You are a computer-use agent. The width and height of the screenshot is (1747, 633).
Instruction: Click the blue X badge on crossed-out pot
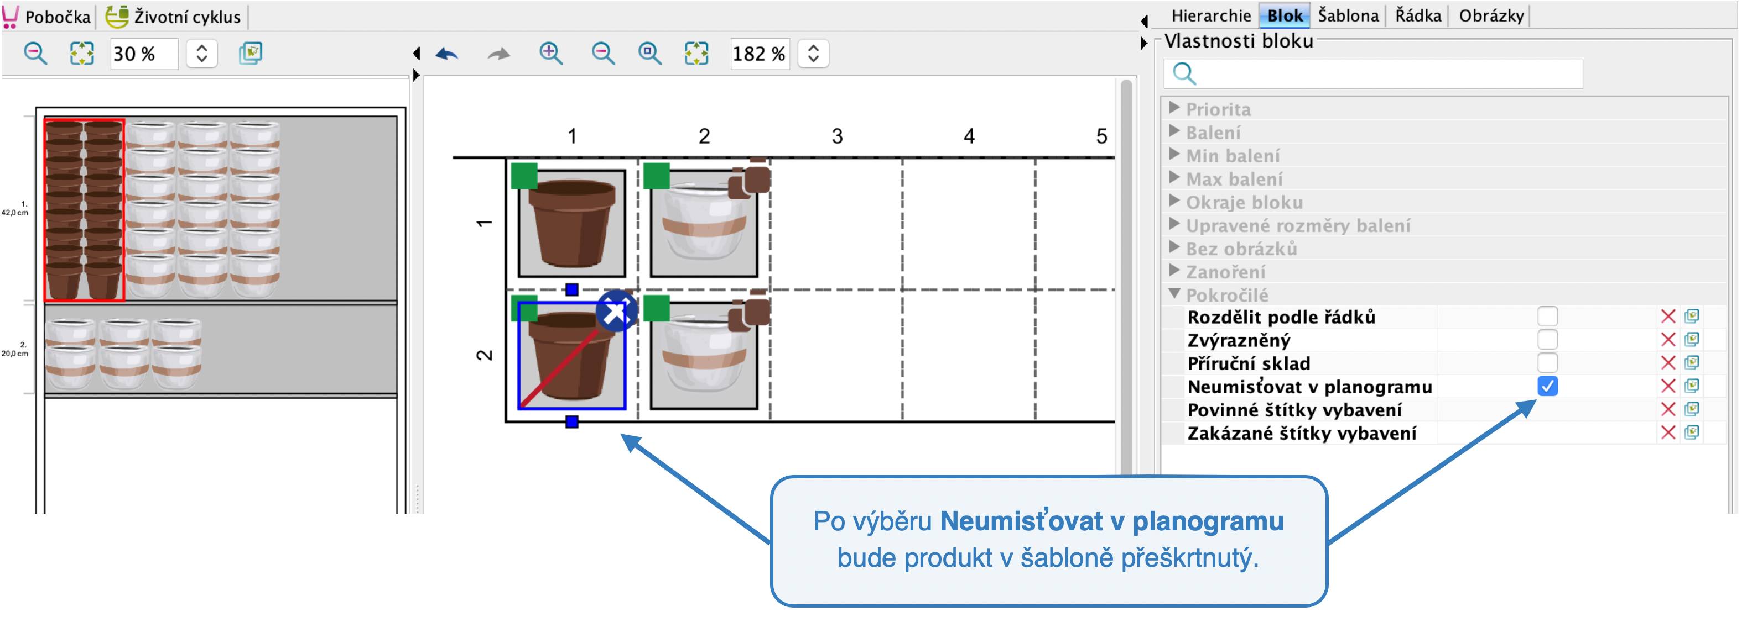pyautogui.click(x=616, y=312)
